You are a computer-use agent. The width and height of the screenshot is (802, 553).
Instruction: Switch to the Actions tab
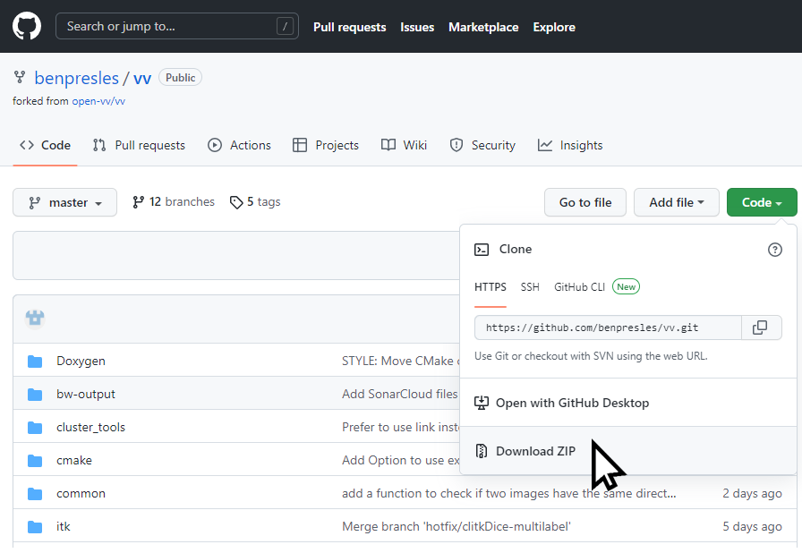[x=239, y=145]
